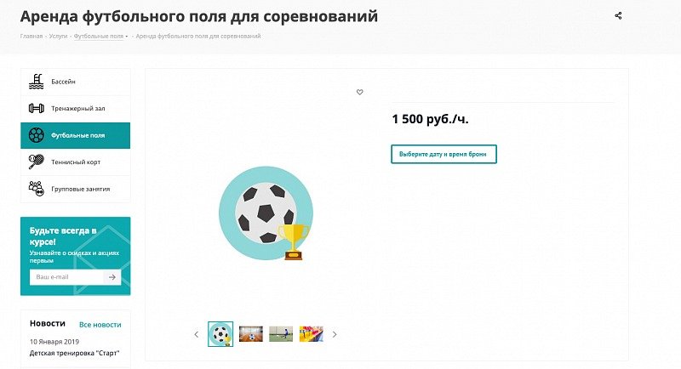Select the soccer ball and trophy thumbnail
Image resolution: width=681 pixels, height=369 pixels.
[x=220, y=334]
